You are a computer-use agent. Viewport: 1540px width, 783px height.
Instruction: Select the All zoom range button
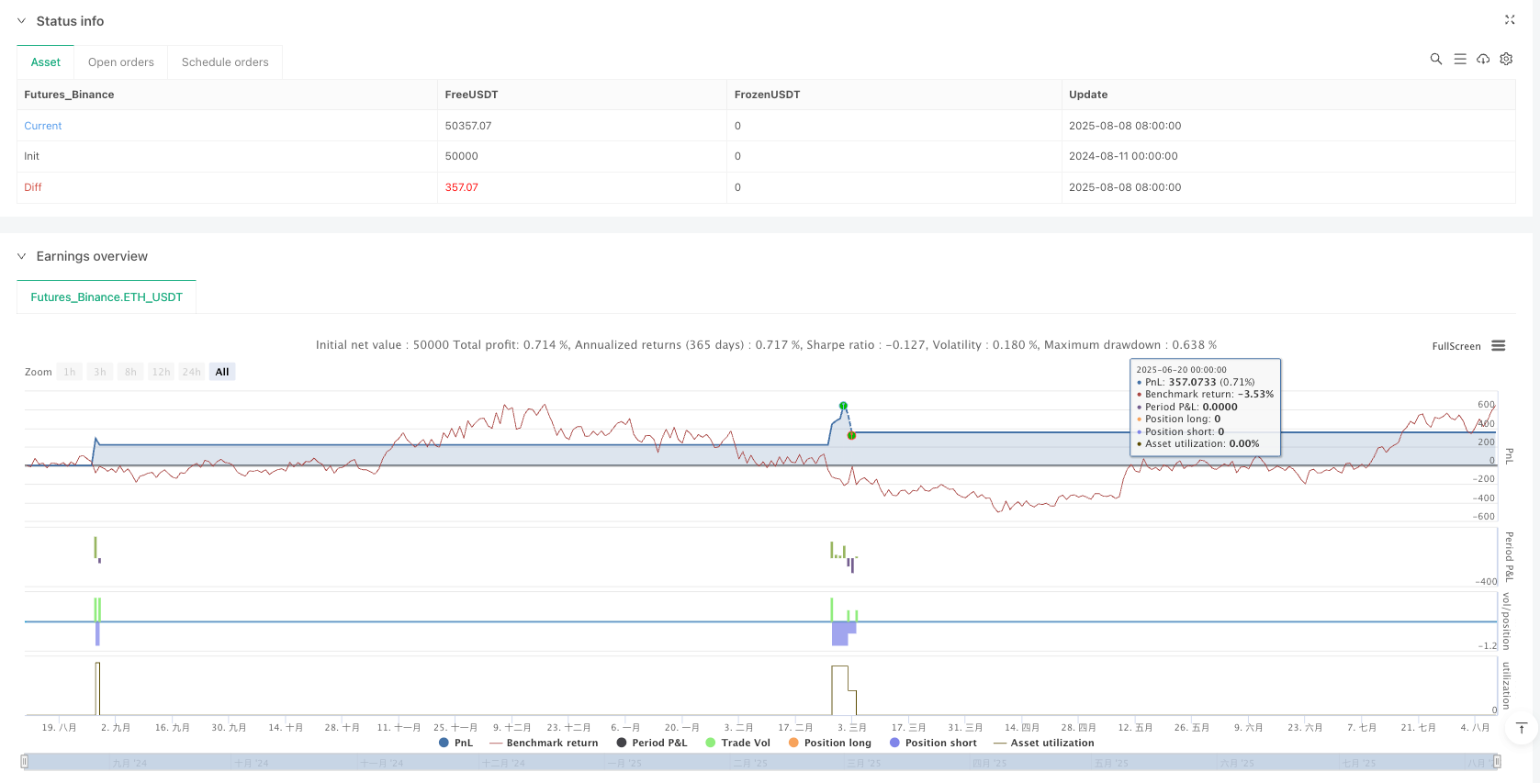[x=222, y=372]
